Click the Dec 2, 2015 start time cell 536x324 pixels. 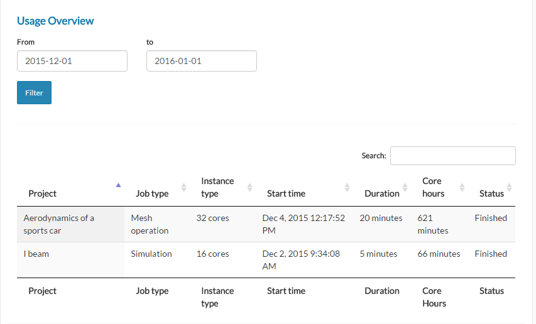[x=300, y=260]
